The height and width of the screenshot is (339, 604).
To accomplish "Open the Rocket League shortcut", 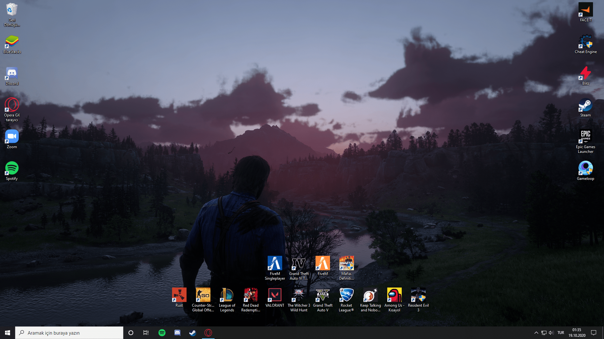I will [346, 296].
